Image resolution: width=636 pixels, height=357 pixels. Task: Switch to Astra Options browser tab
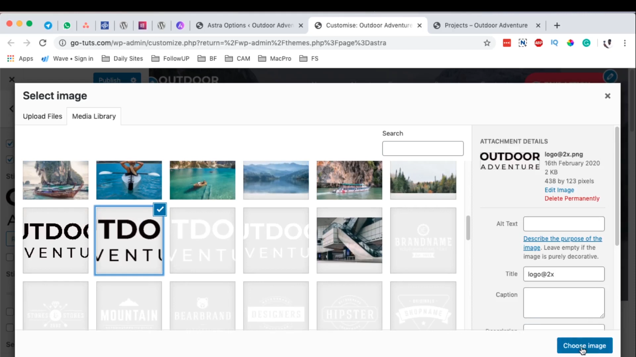250,26
